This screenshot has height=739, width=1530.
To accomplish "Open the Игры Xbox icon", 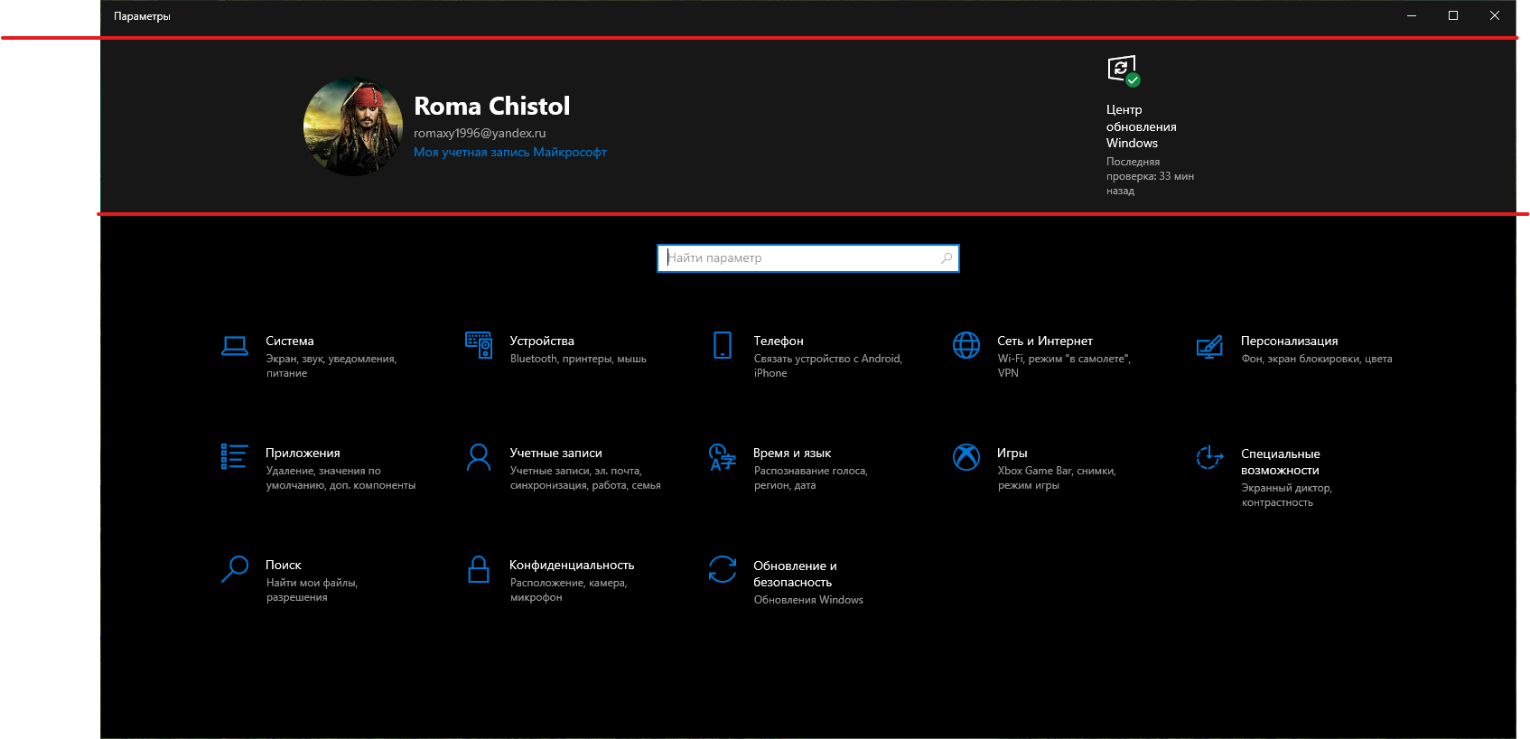I will click(966, 457).
